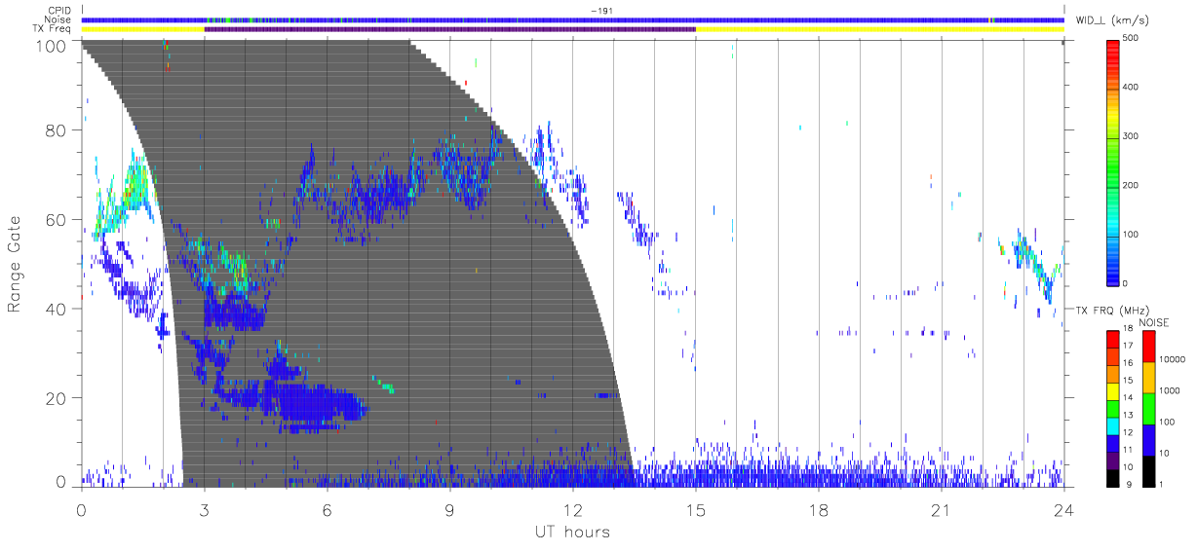Screen dimensions: 1197x552
Task: Click the 10000 tick on NOISE legend
Action: click(x=1173, y=359)
